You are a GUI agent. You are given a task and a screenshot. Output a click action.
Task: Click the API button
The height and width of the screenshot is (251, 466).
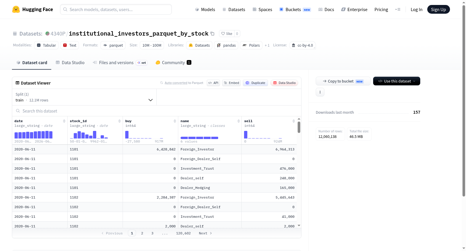tap(213, 83)
